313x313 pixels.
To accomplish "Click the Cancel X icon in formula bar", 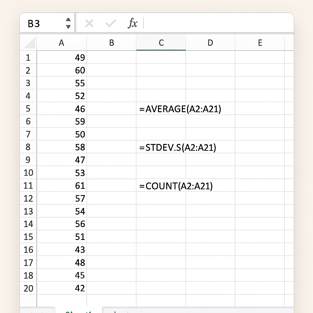I will [x=89, y=23].
